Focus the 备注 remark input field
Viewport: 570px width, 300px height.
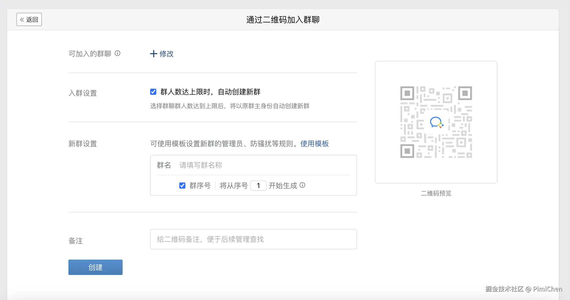coord(253,239)
